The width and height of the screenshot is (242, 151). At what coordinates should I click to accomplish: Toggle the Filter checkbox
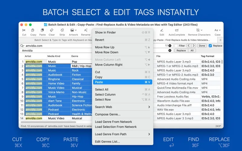coord(176,46)
